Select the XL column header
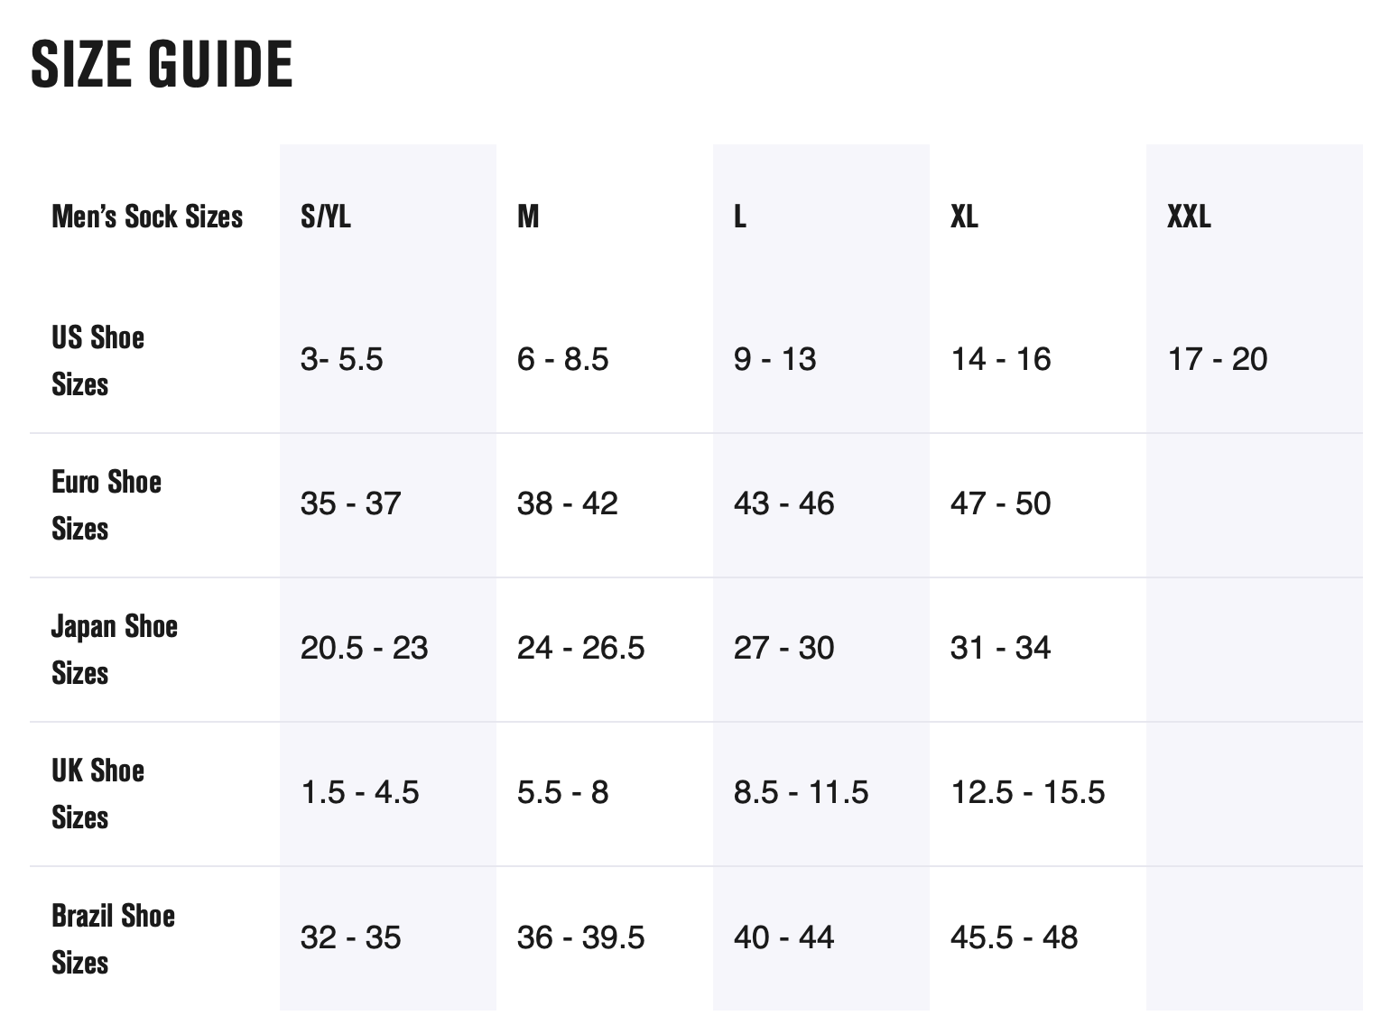The width and height of the screenshot is (1381, 1034). [964, 217]
